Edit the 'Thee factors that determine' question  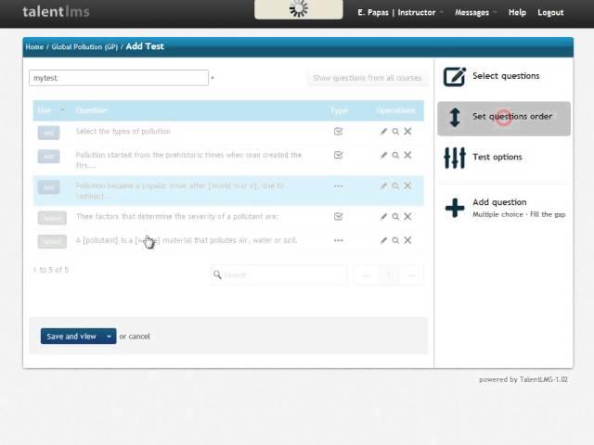(x=383, y=216)
